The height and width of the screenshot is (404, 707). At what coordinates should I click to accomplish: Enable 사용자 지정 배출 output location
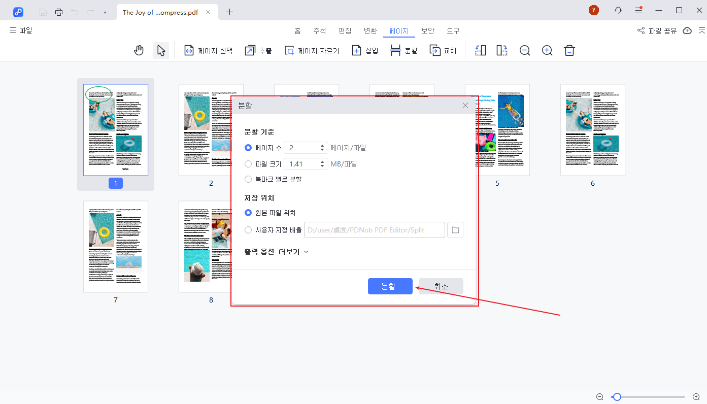click(248, 229)
